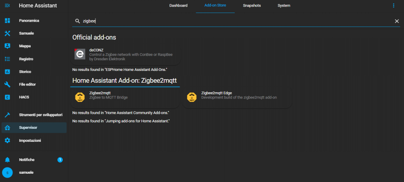Screen dimensions: 404x182
Task: Click the File editor wrench icon
Action: point(7,84)
